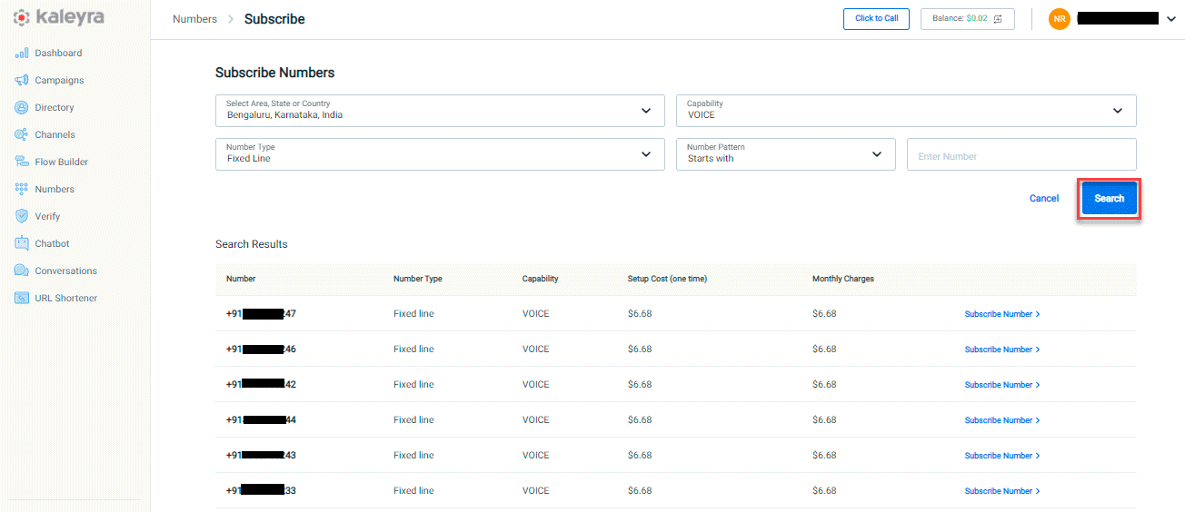Viewport: 1185px width, 512px height.
Task: Click the Capability column header
Action: point(540,279)
